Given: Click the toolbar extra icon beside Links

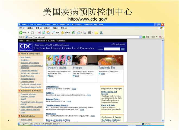Looking at the screenshot, I should click(x=160, y=37).
